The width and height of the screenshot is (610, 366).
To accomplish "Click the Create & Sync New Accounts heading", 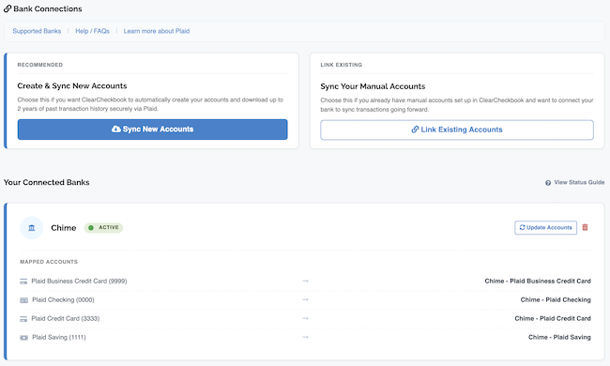I will click(x=72, y=86).
